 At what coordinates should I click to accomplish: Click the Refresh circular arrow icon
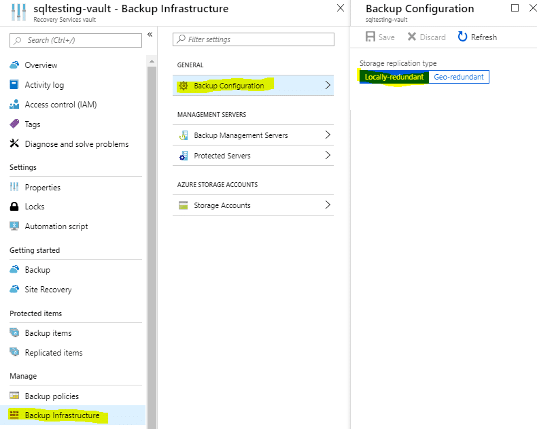coord(462,37)
